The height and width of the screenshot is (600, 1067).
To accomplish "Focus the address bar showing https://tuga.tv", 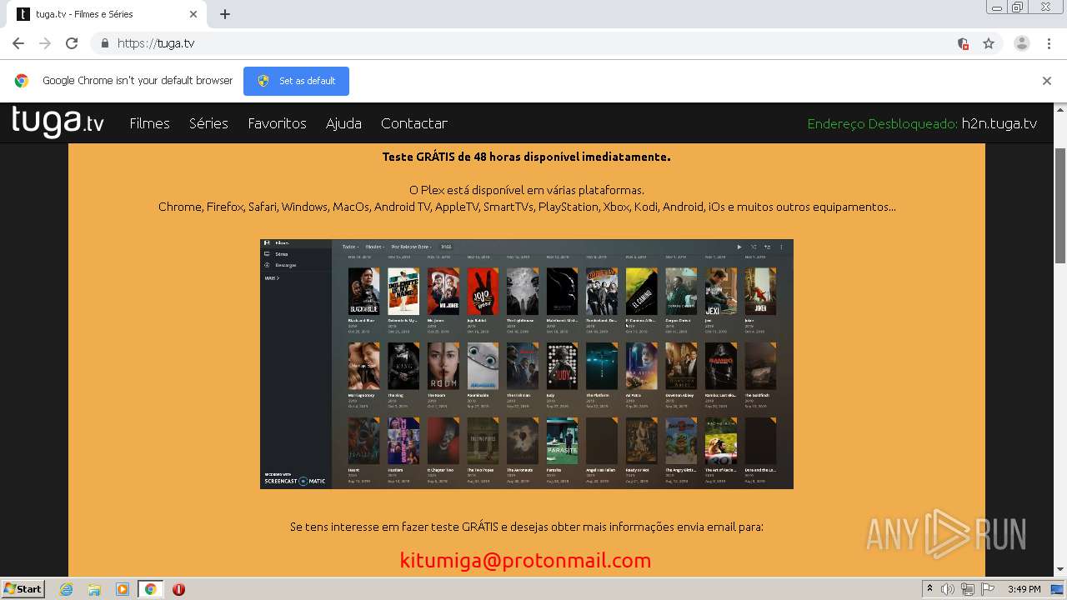I will coord(533,43).
